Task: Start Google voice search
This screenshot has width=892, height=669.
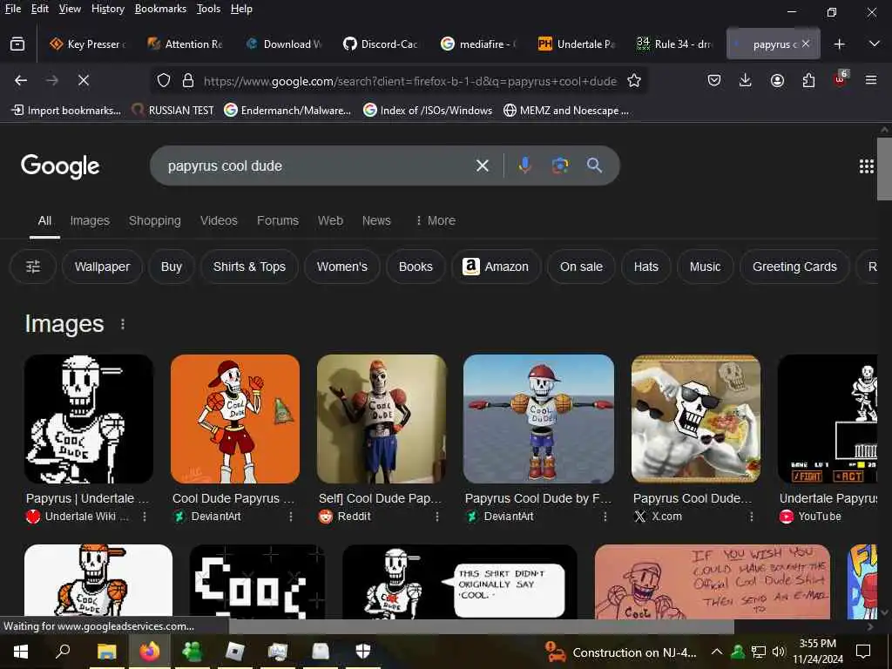Action: [524, 166]
